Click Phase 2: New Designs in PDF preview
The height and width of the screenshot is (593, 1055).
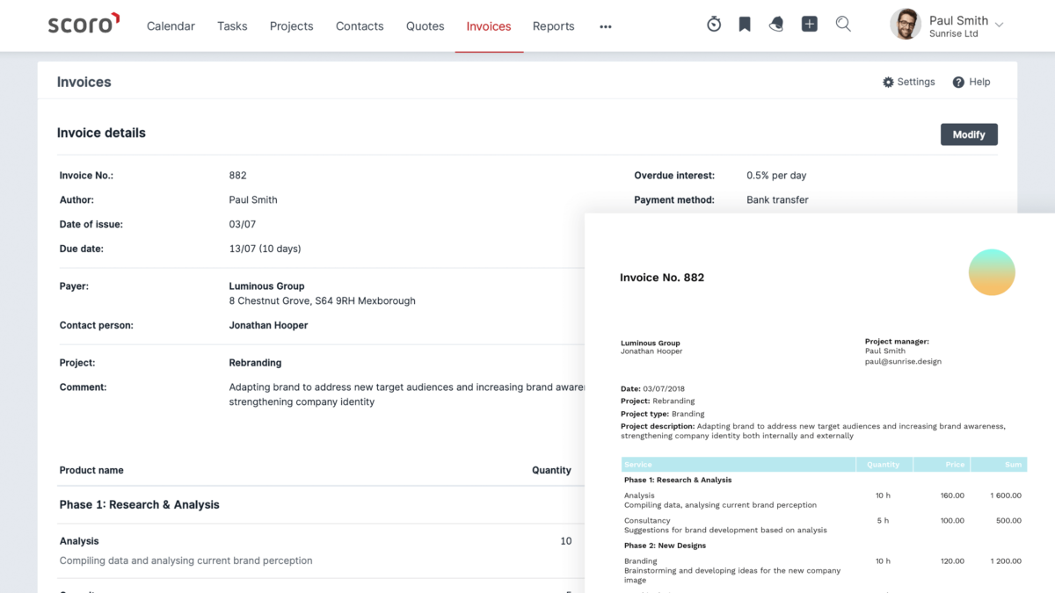(665, 546)
